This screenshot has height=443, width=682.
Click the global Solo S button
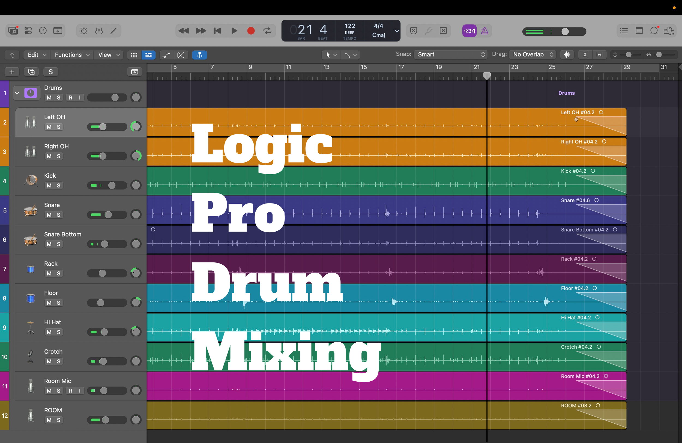click(51, 72)
